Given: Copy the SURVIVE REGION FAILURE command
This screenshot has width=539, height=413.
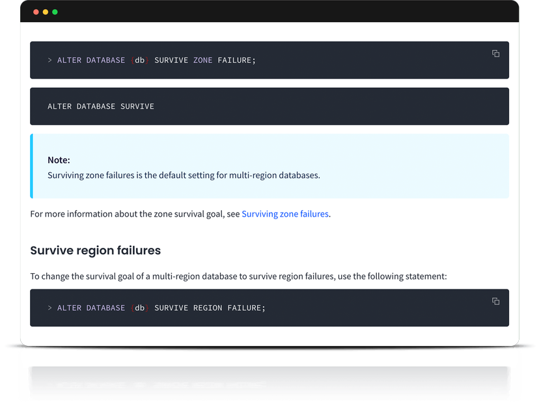Looking at the screenshot, I should click(495, 301).
